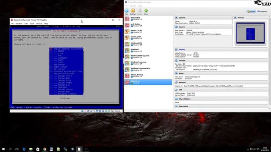Open the View menu in the VM window
The height and width of the screenshot is (152, 271).
click(x=26, y=24)
